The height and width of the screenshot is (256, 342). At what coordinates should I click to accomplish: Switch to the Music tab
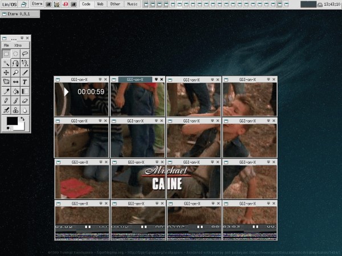(x=132, y=4)
